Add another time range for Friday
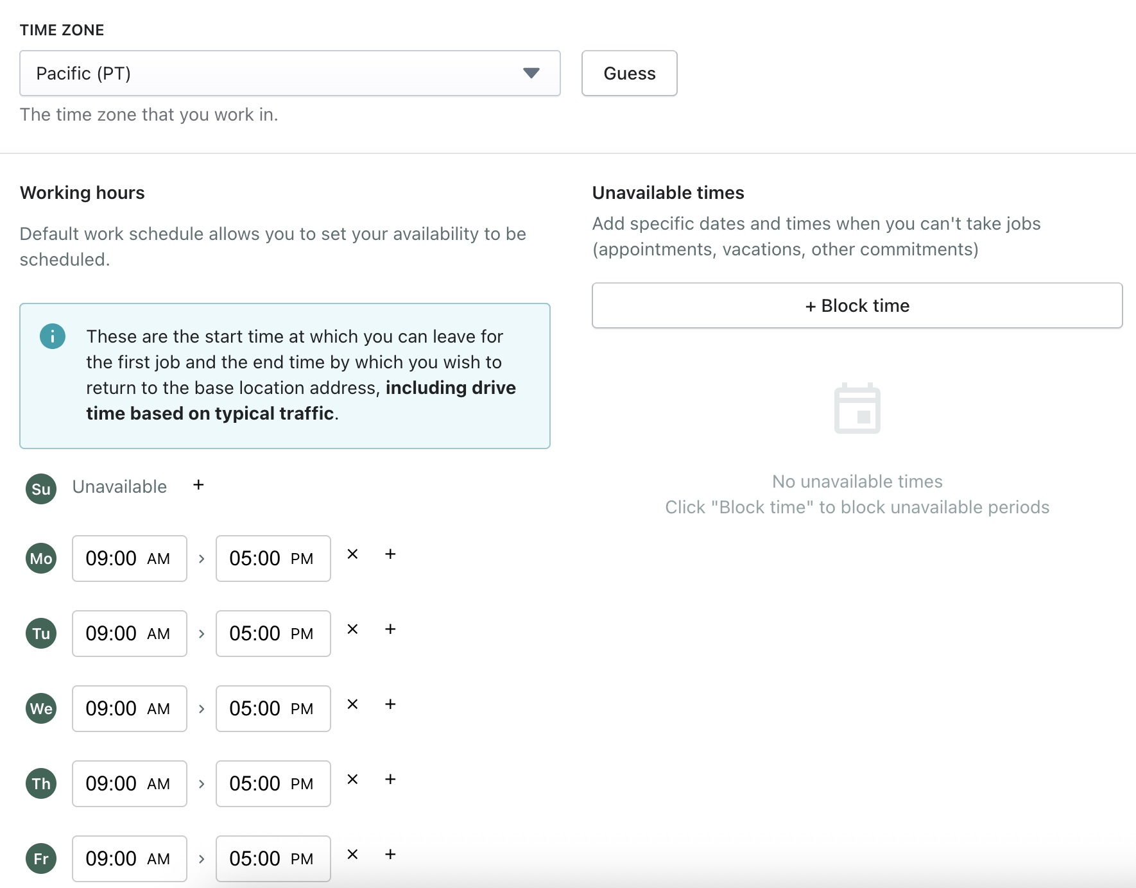The height and width of the screenshot is (888, 1136). click(390, 855)
